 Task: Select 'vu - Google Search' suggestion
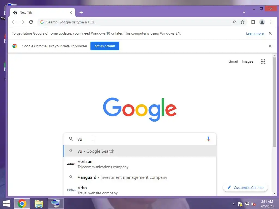[x=140, y=151]
